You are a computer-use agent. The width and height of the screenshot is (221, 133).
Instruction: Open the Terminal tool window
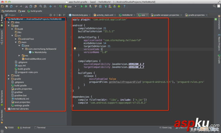coord(40,127)
